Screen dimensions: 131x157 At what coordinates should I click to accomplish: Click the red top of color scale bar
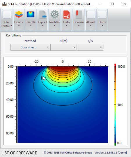115,65
